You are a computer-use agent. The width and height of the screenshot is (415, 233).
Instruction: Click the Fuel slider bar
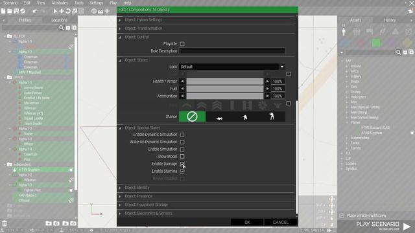225,89
